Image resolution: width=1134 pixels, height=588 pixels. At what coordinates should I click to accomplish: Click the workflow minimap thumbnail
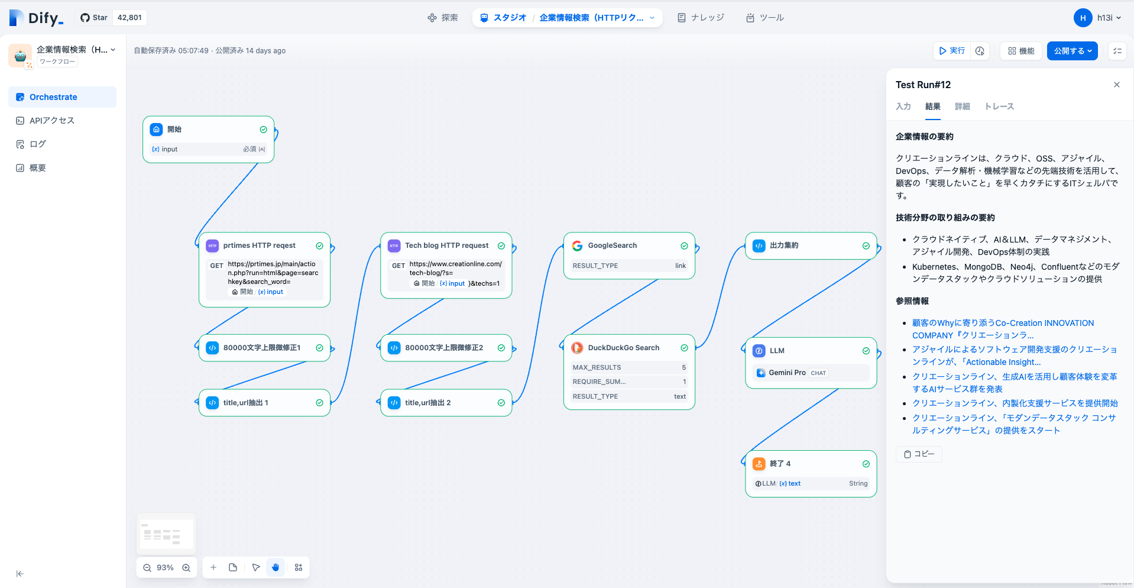click(167, 534)
